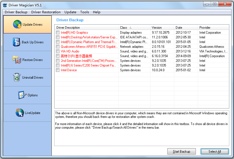The width and height of the screenshot is (234, 159).
Task: Maximize the Driver Magician window
Action: (215, 4)
